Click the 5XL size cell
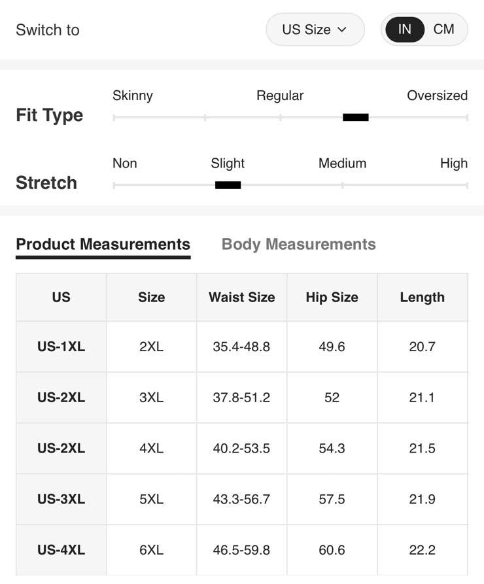 pyautogui.click(x=151, y=499)
